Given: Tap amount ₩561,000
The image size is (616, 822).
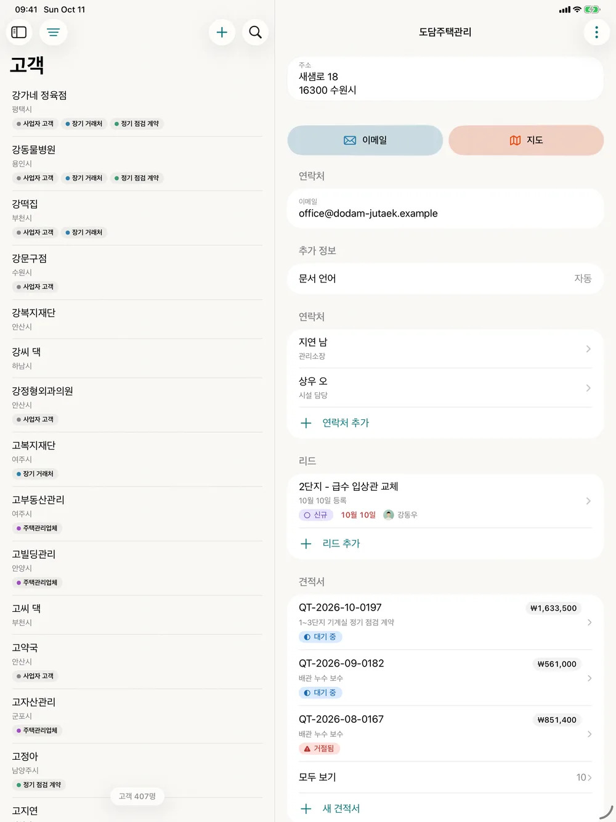Looking at the screenshot, I should click(x=556, y=664).
